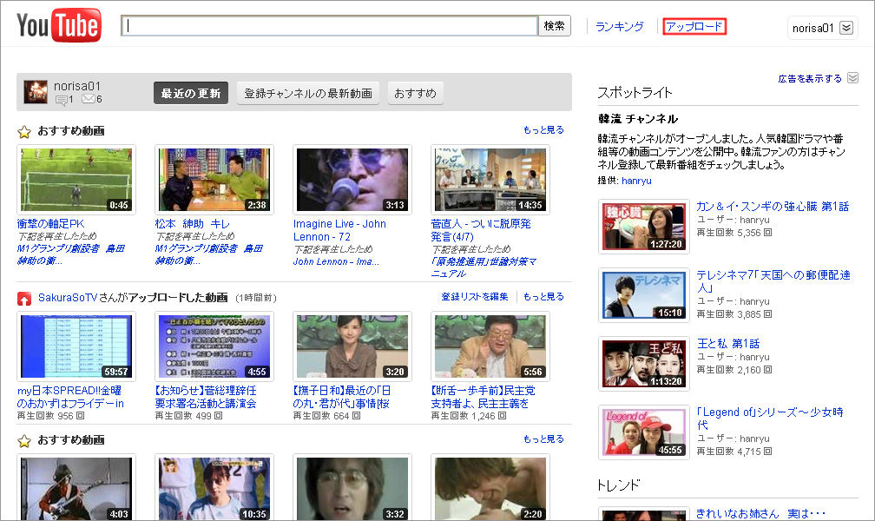Viewport: 875px width, 521px height.
Task: Open comments speech bubble icon under norisa01
Action: (x=62, y=100)
